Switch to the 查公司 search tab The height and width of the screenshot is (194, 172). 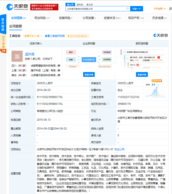(x=70, y=5)
